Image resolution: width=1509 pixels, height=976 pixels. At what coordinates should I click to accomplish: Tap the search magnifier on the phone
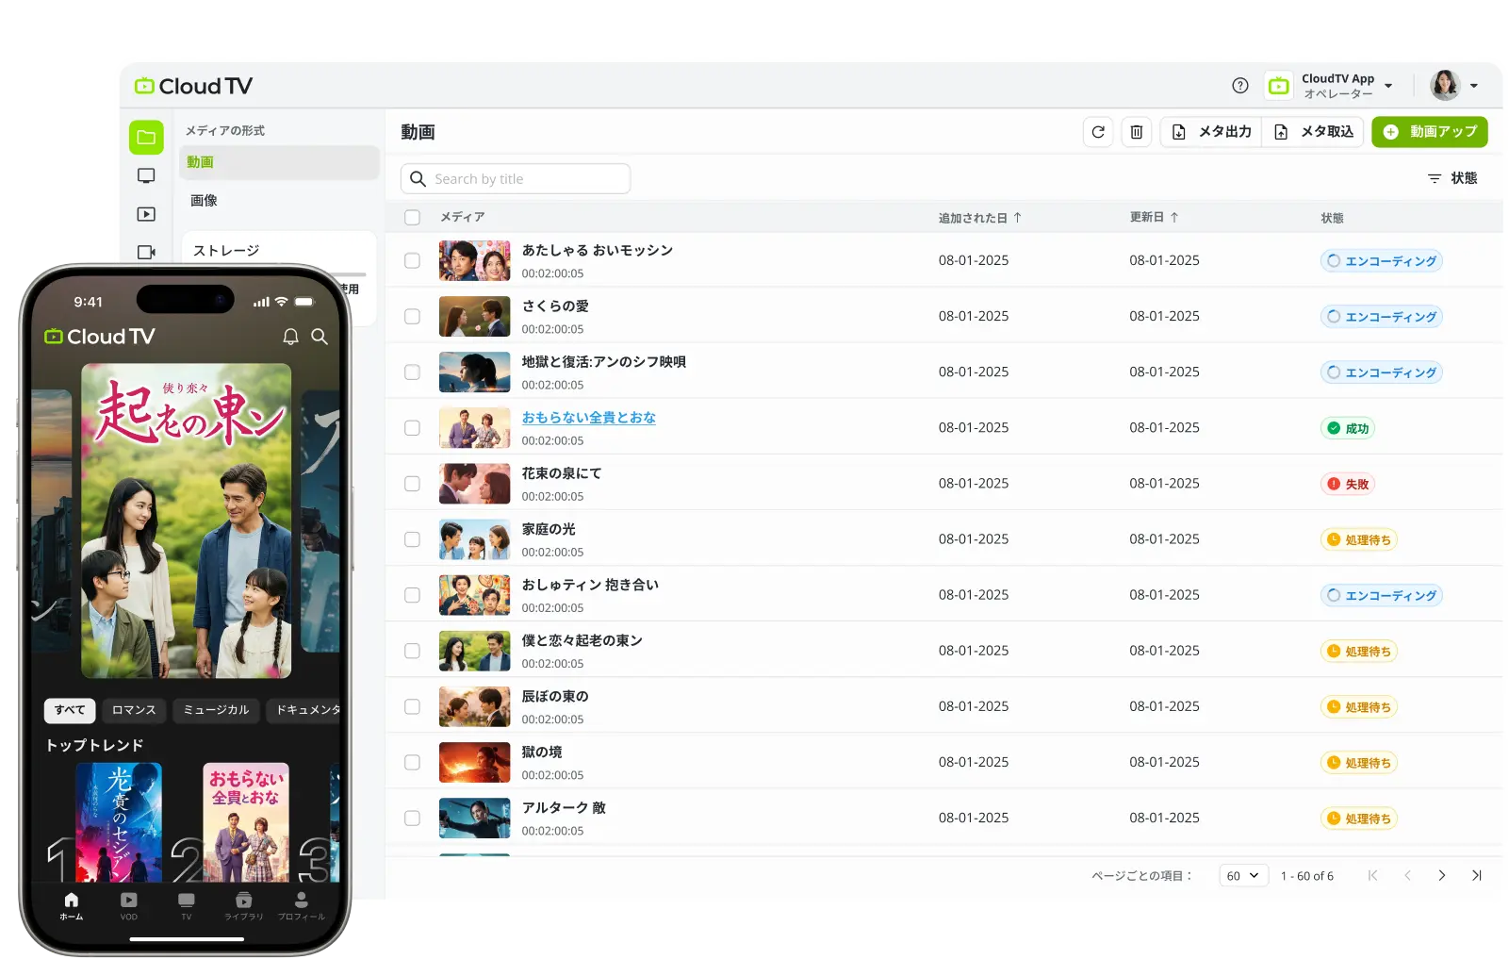point(320,337)
